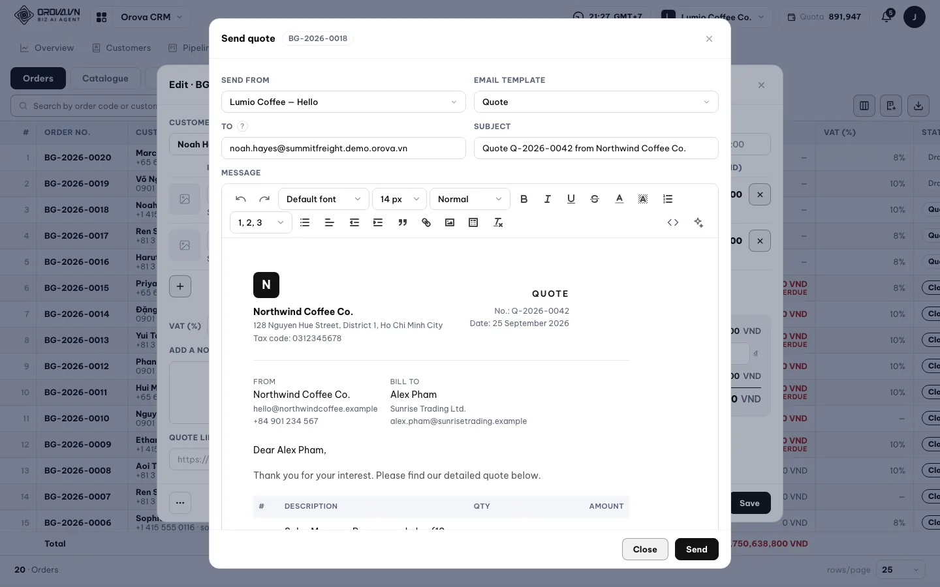Viewport: 940px width, 587px height.
Task: Undo the last edit in the message editor
Action: [x=241, y=199]
